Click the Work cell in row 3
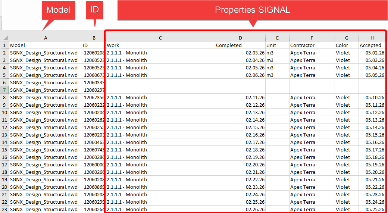 point(160,60)
